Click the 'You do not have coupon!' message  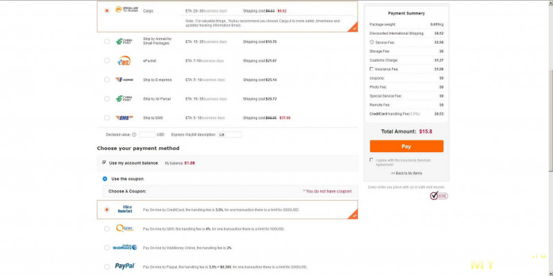[327, 192]
